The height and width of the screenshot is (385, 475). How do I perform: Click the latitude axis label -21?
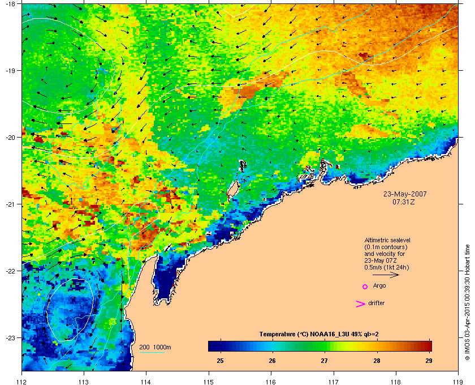(10, 204)
